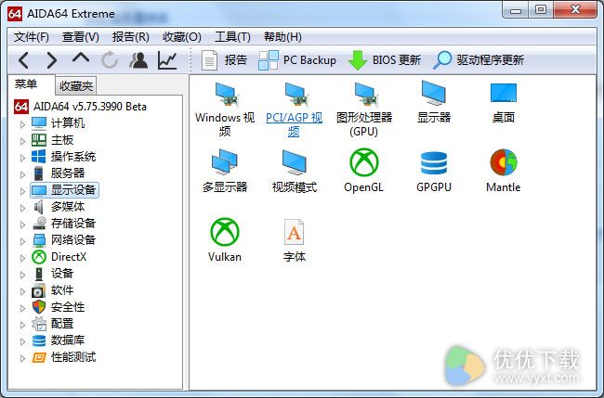604x398 pixels.
Task: Expand the 网络设备 tree node
Action: pyautogui.click(x=22, y=241)
